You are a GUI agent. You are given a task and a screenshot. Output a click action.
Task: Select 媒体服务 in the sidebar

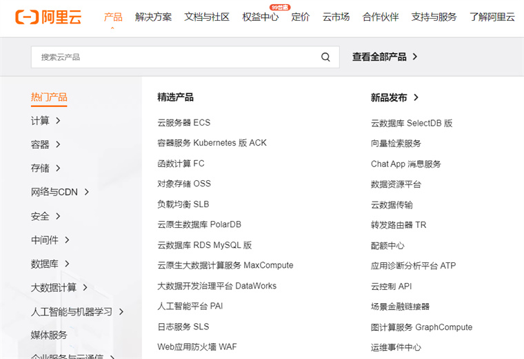pos(49,335)
